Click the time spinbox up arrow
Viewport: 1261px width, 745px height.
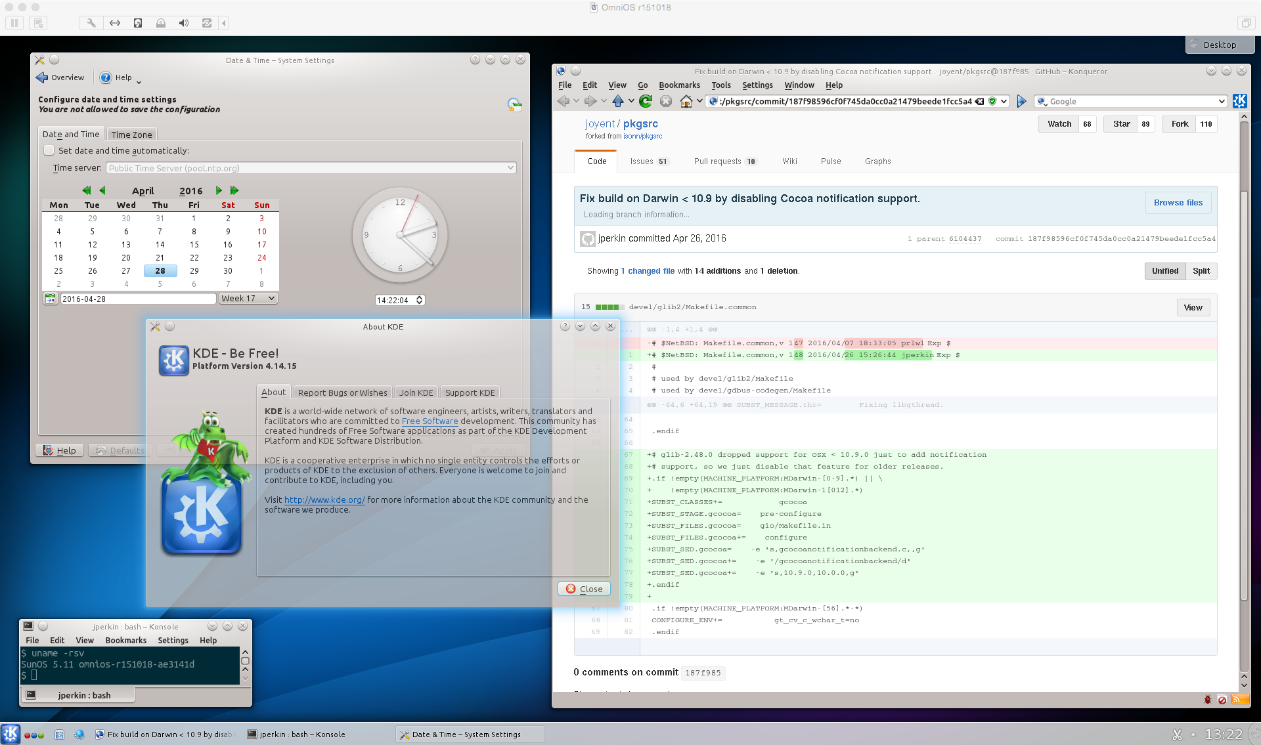(x=419, y=297)
